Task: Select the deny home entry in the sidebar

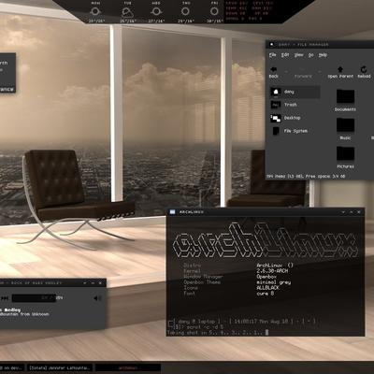Action: [x=295, y=92]
